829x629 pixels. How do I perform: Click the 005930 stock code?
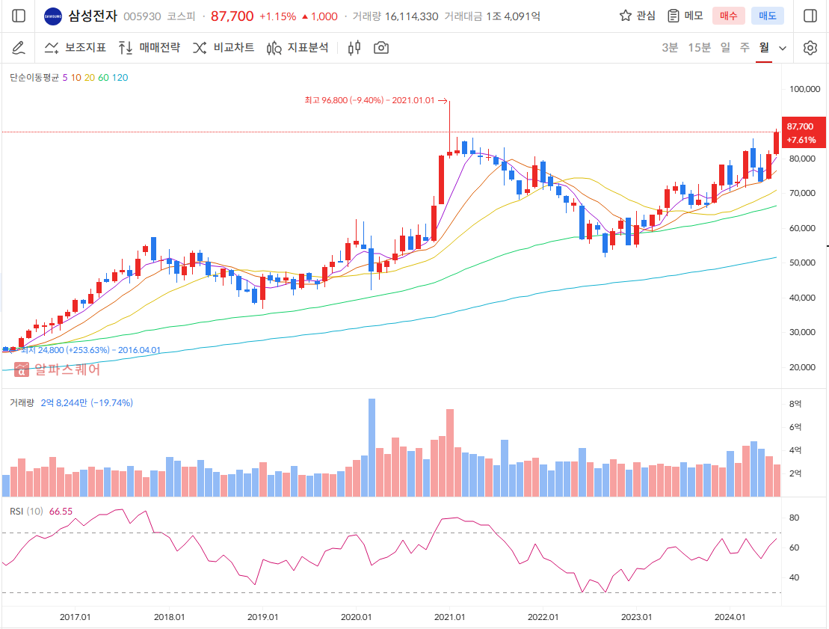tap(142, 16)
